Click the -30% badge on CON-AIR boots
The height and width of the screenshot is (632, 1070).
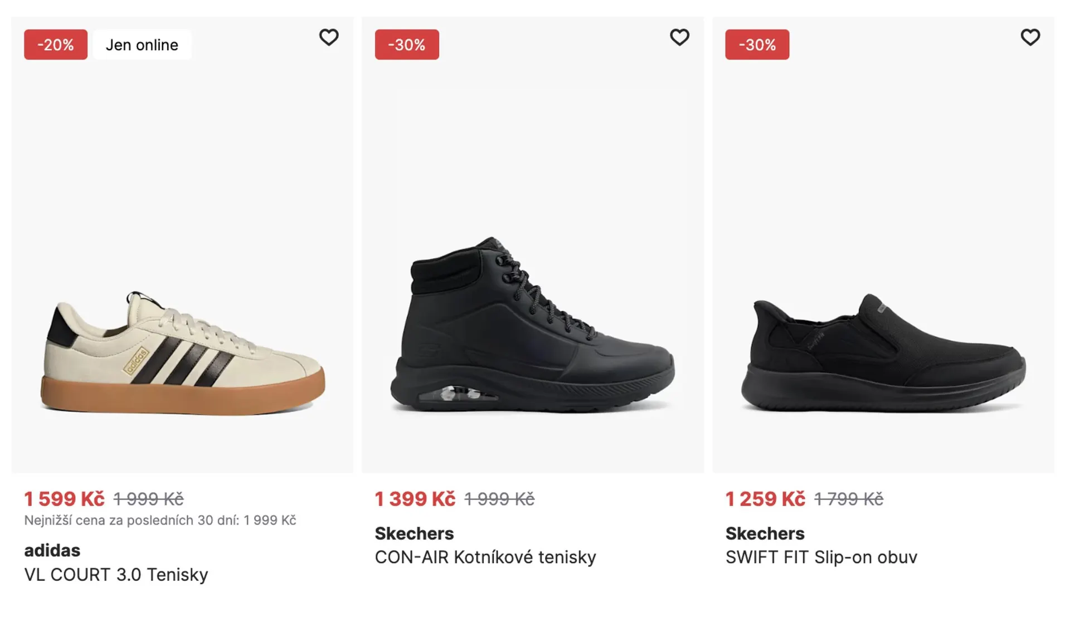407,45
